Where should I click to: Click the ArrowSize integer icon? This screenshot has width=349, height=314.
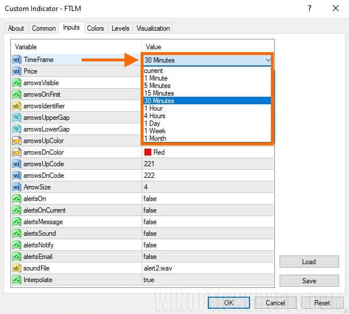click(x=17, y=187)
